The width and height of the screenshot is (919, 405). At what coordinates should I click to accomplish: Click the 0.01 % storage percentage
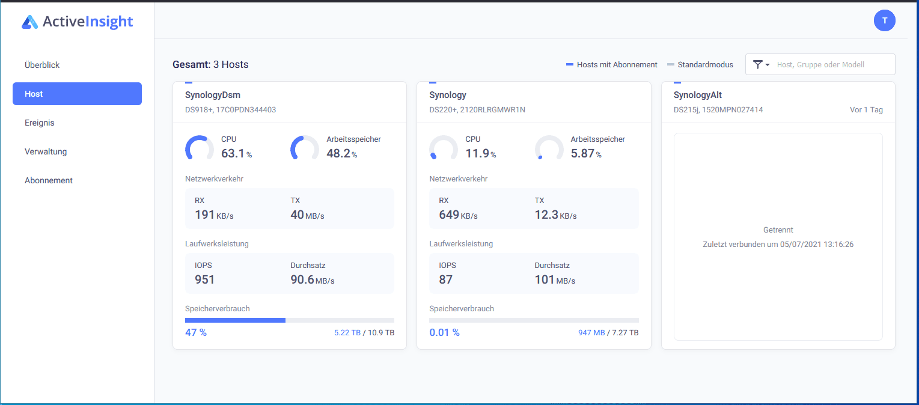(445, 332)
